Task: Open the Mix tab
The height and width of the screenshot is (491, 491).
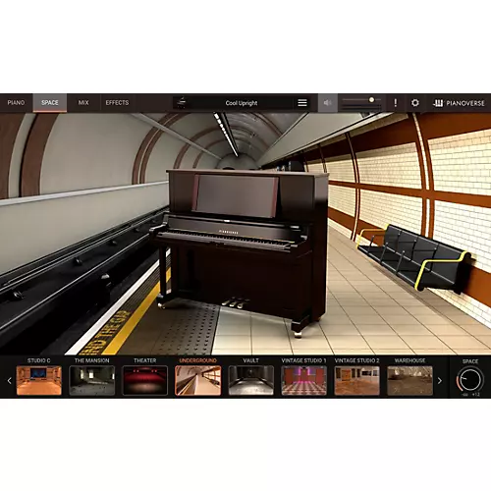Action: [83, 103]
